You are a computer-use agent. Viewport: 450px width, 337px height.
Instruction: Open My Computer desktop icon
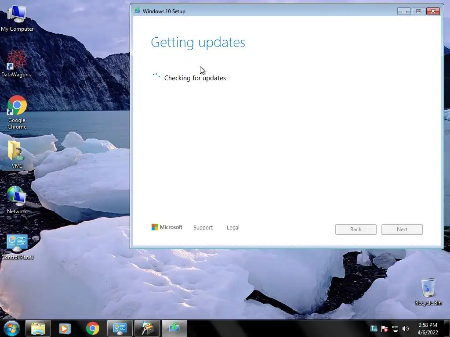[x=17, y=18]
